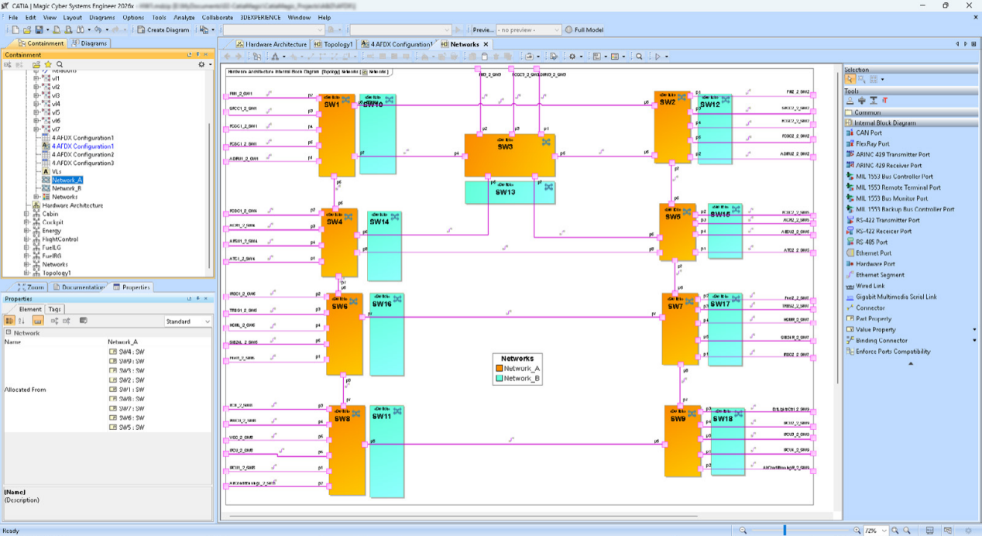Click the favorites star icon in Containment
Screen dimensions: 982x536
[48, 64]
